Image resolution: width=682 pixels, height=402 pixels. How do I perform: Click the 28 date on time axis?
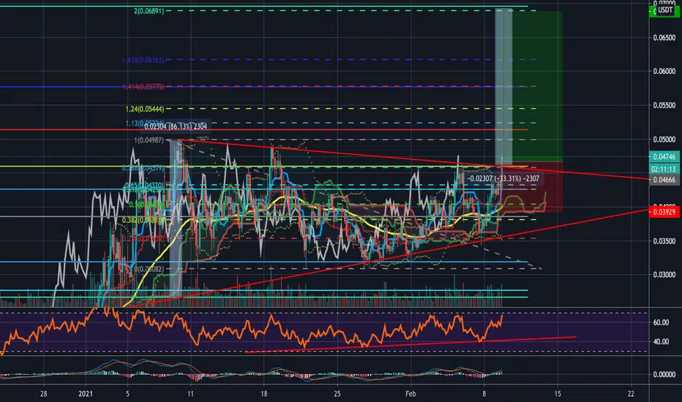pyautogui.click(x=43, y=394)
